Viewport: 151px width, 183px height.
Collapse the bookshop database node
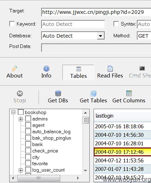click(13, 112)
